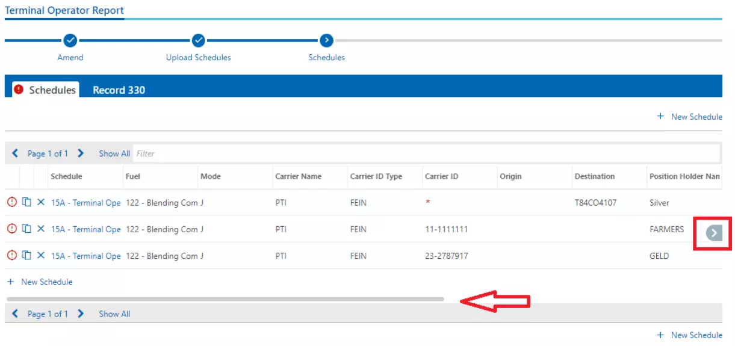Click the error icon on the Silver row

tap(12, 203)
